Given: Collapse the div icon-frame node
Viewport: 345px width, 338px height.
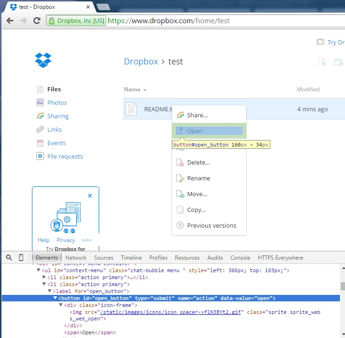Looking at the screenshot, I should tap(61, 305).
